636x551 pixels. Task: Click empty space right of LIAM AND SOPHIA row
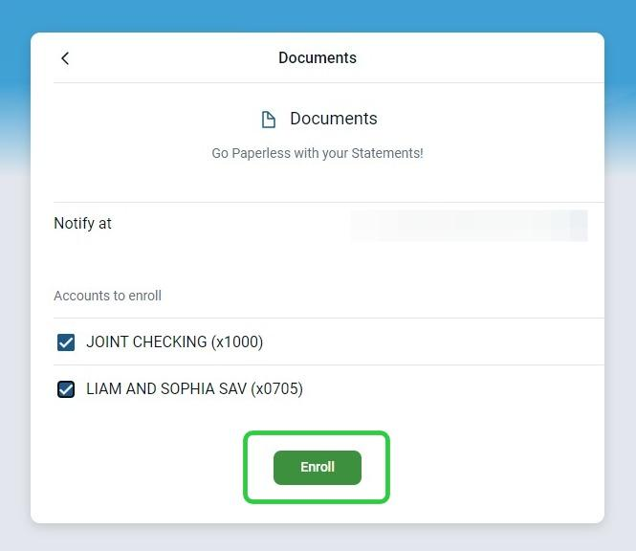pos(453,388)
